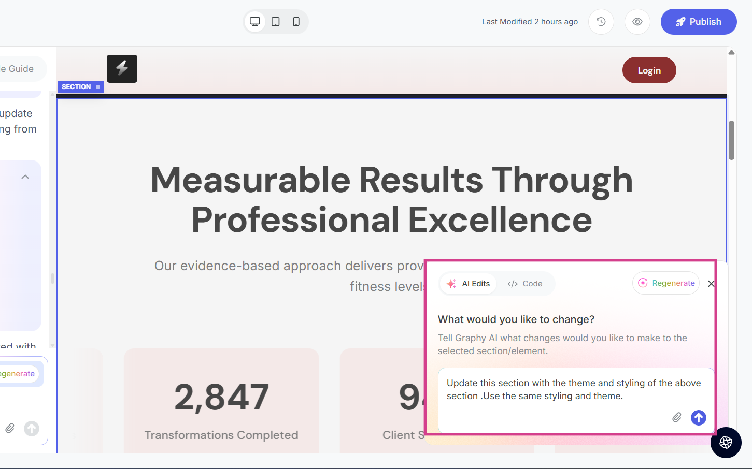Image resolution: width=752 pixels, height=469 pixels.
Task: Switch to mobile preview icon
Action: (x=296, y=22)
